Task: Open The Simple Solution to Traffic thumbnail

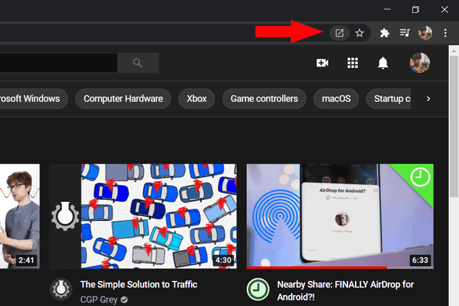Action: point(143,216)
